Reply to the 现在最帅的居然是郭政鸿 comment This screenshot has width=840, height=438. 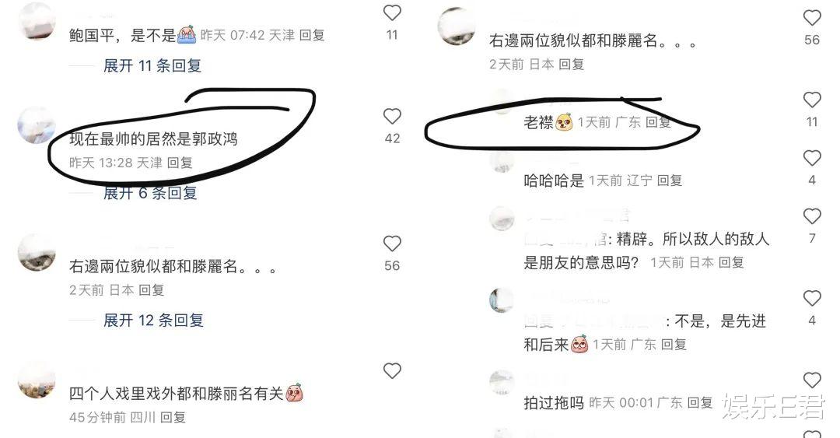pos(180,163)
